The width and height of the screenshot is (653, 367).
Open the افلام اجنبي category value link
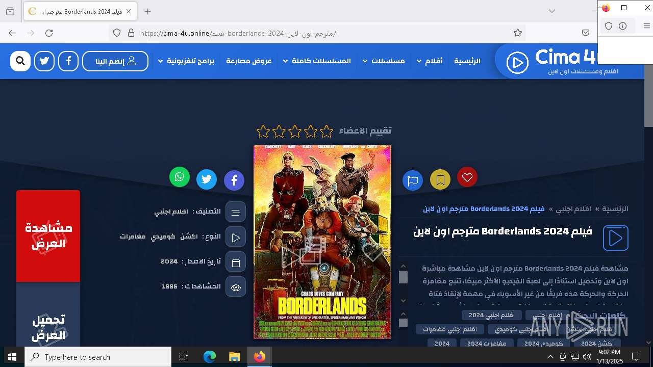point(171,212)
